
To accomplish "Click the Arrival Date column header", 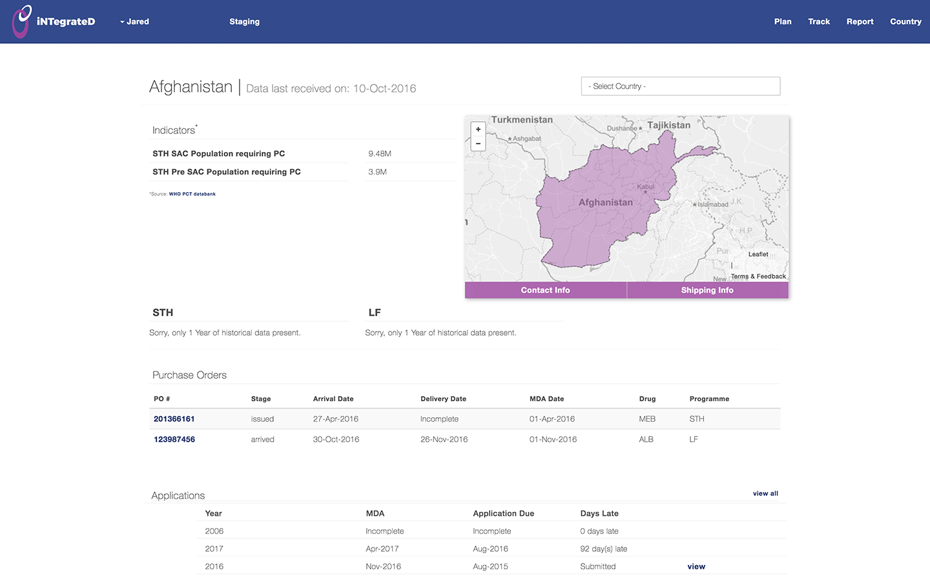I will (x=333, y=399).
